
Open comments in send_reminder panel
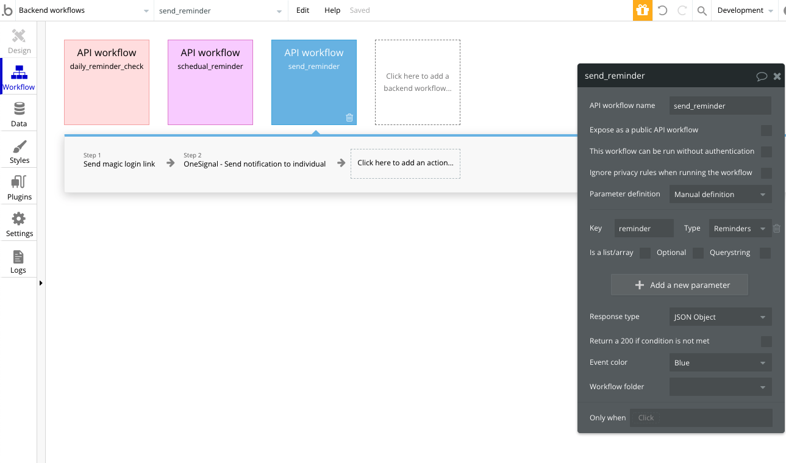pyautogui.click(x=762, y=76)
